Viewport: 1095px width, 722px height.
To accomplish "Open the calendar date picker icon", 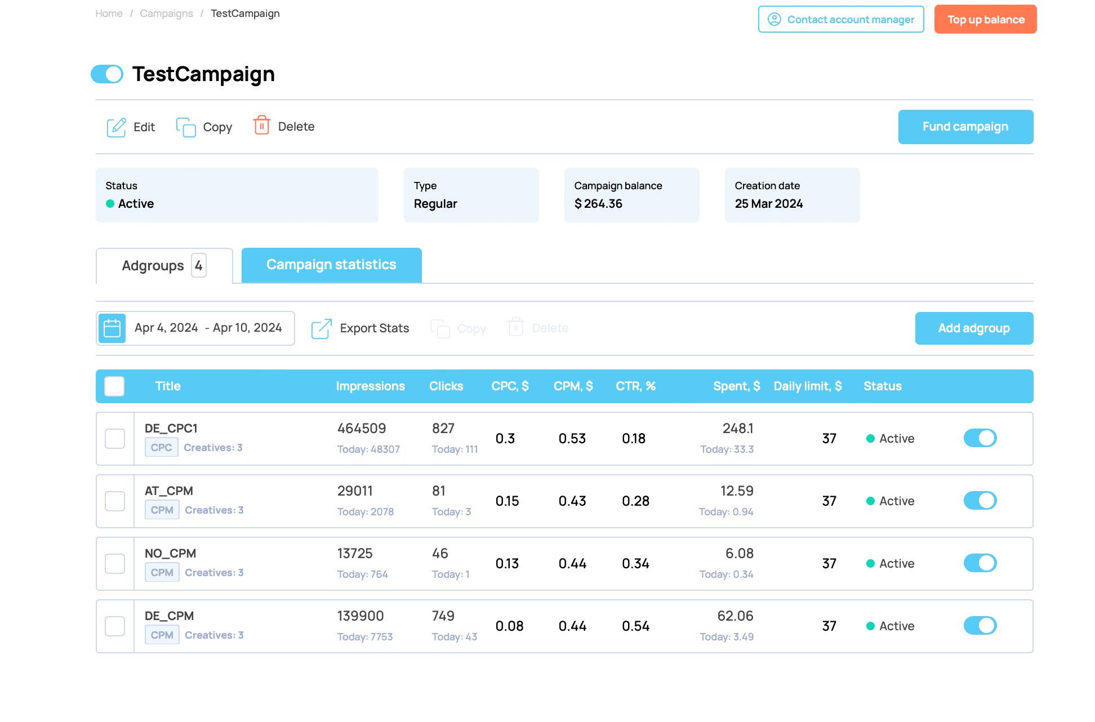I will (112, 328).
